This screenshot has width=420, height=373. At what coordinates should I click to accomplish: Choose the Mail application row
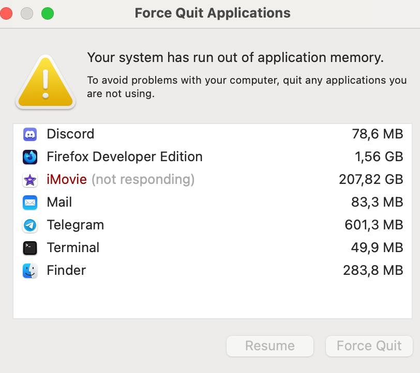click(x=213, y=203)
